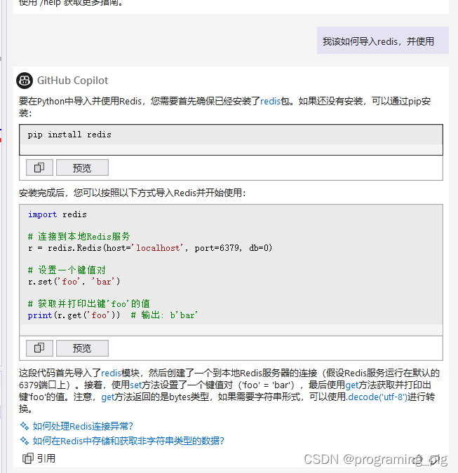This screenshot has width=458, height=473.
Task: Click the user message 我该如何导入redis，并使用
Action: 382,41
